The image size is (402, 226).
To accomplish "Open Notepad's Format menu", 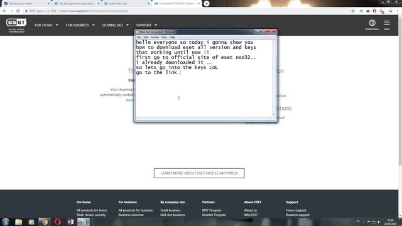I will 155,37.
